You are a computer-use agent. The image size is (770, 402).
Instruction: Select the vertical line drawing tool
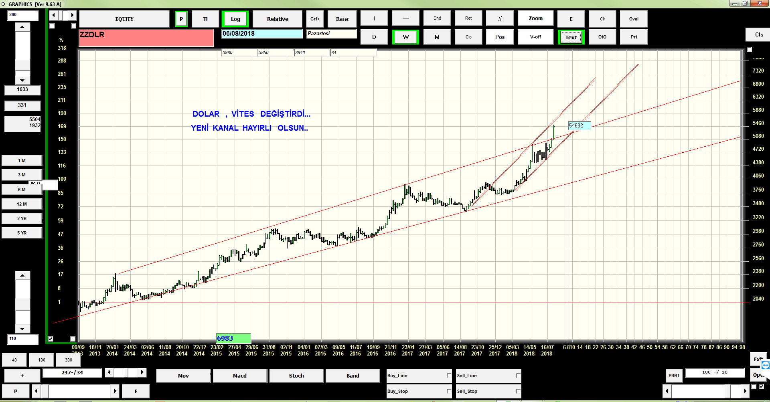coord(374,18)
